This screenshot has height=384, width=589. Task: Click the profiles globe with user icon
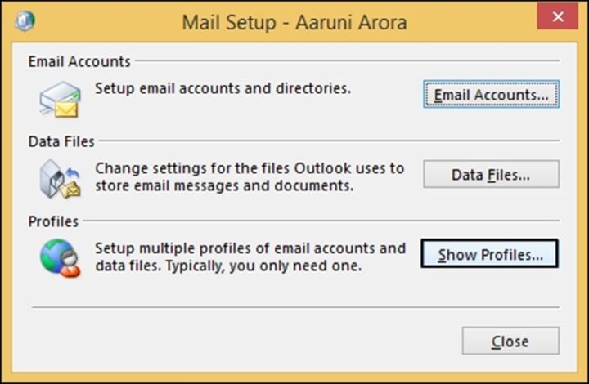[60, 258]
